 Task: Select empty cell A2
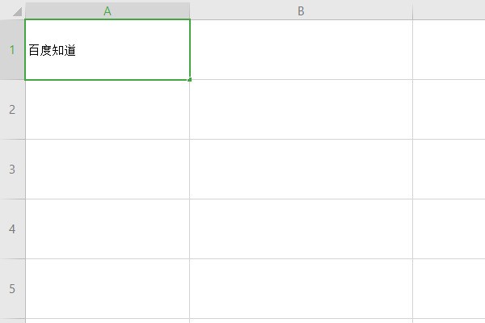108,109
